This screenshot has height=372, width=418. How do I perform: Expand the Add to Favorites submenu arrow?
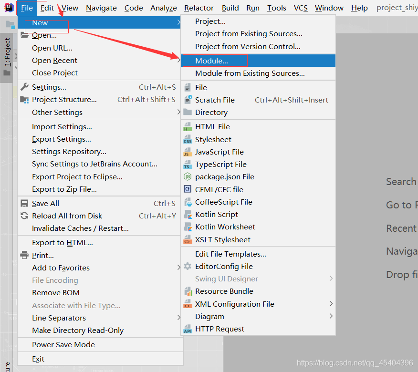coord(178,267)
